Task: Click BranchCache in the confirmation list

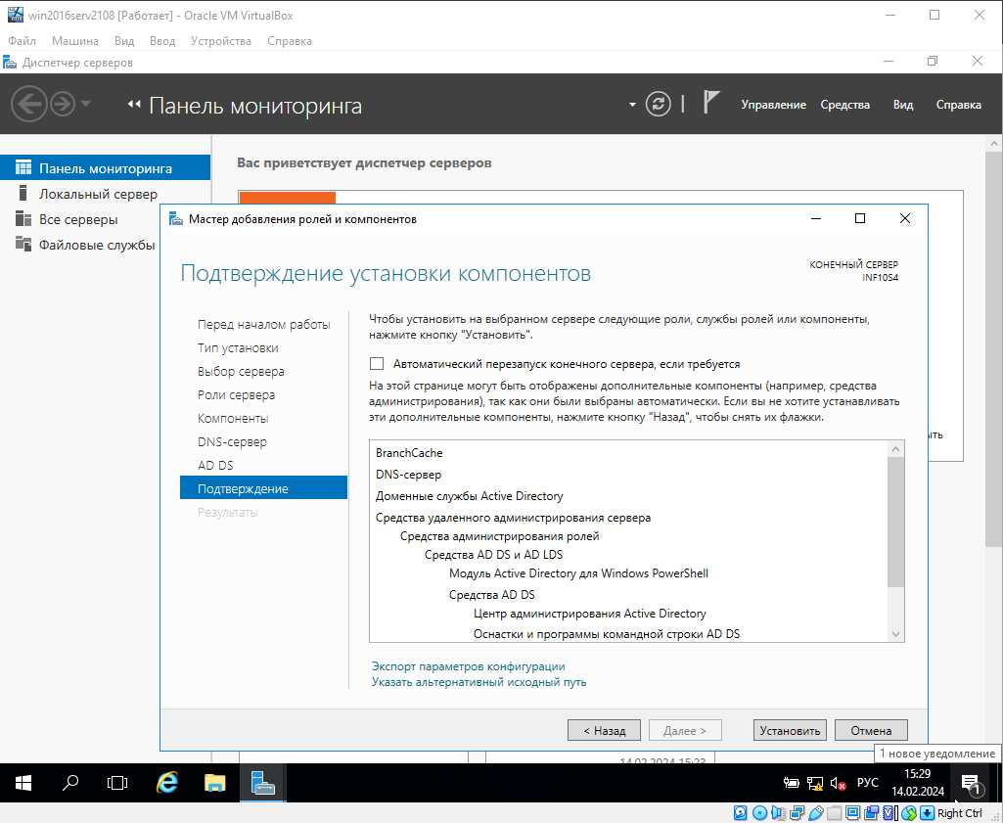Action: (409, 453)
